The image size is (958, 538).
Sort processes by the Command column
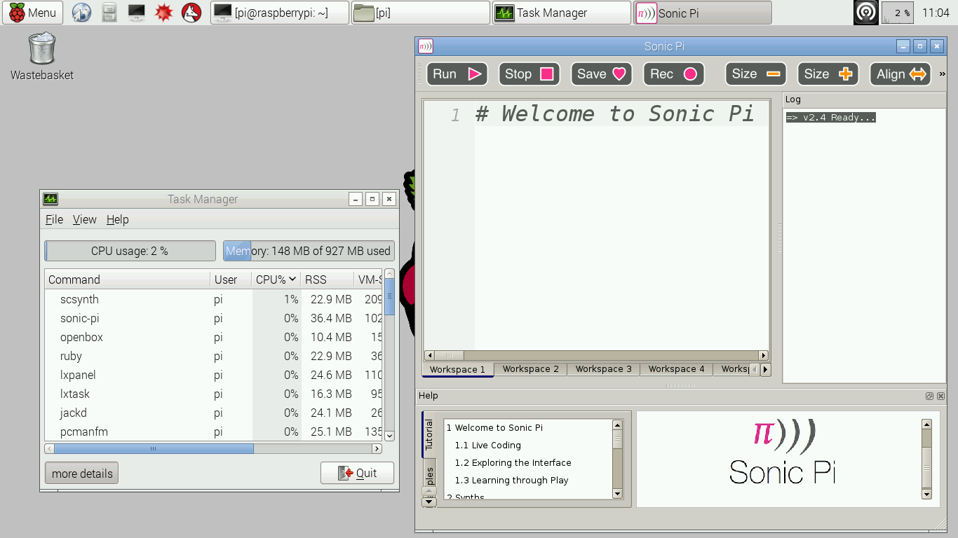pyautogui.click(x=128, y=280)
